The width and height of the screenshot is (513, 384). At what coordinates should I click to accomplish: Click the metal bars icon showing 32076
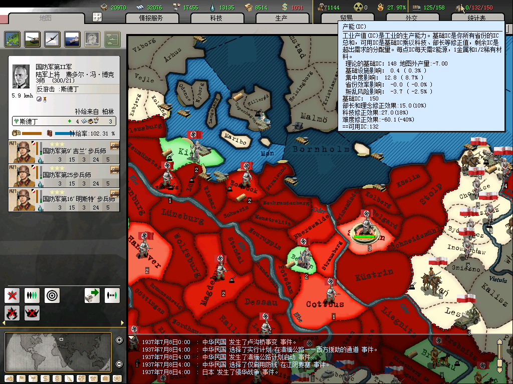tap(140, 7)
